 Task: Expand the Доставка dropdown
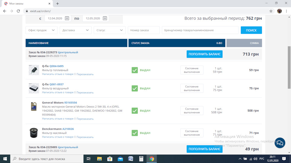75,30
